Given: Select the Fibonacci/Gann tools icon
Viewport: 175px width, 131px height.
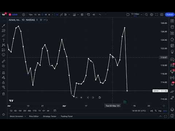Looking at the screenshot, I should pos(4,31).
